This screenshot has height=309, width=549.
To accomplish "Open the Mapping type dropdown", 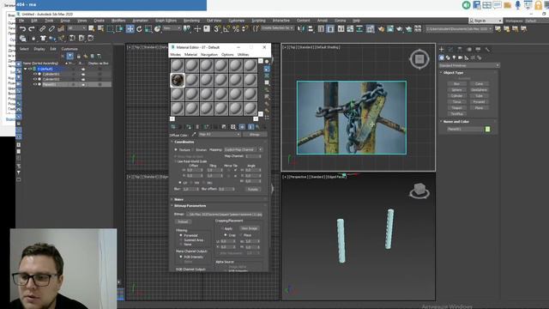I will (x=243, y=149).
